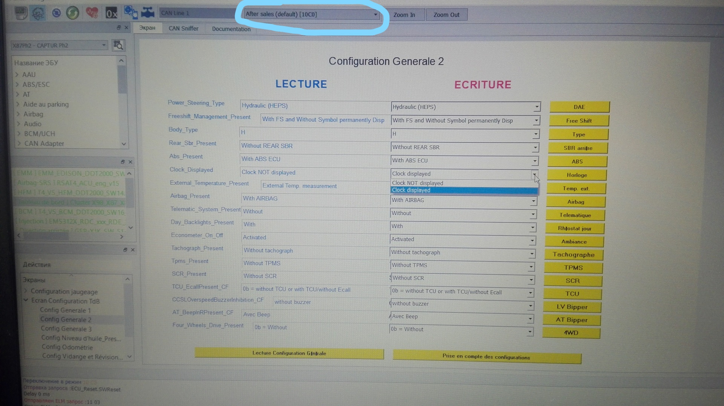Switch to the CAN Sniffer tab

[x=183, y=29]
